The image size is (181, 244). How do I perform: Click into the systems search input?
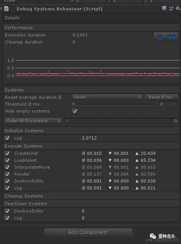click(x=121, y=121)
